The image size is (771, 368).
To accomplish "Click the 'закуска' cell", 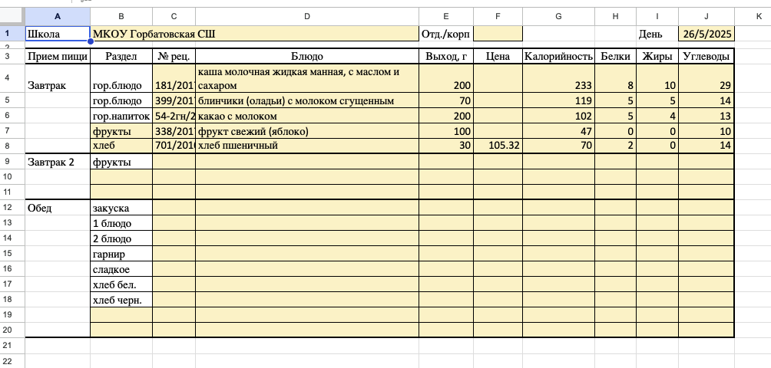I will click(x=121, y=208).
